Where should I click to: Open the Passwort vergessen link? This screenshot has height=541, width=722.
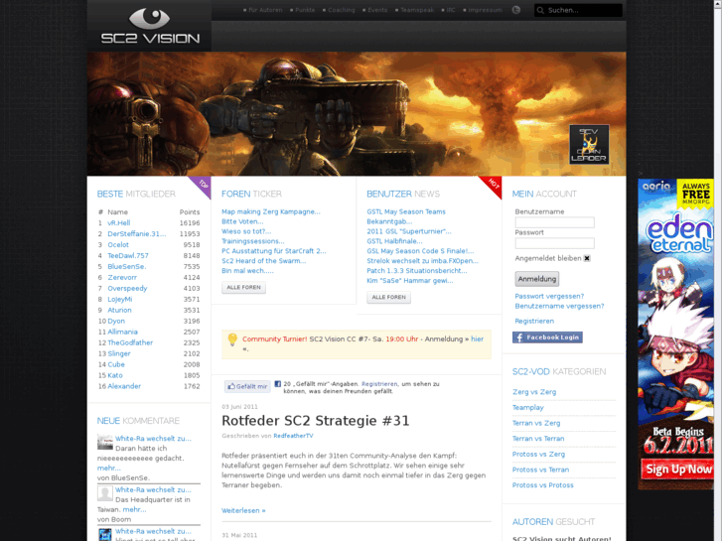(x=549, y=296)
